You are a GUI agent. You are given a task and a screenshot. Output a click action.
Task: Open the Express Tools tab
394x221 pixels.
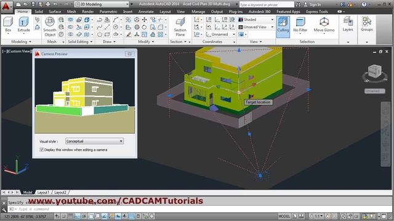pos(317,12)
